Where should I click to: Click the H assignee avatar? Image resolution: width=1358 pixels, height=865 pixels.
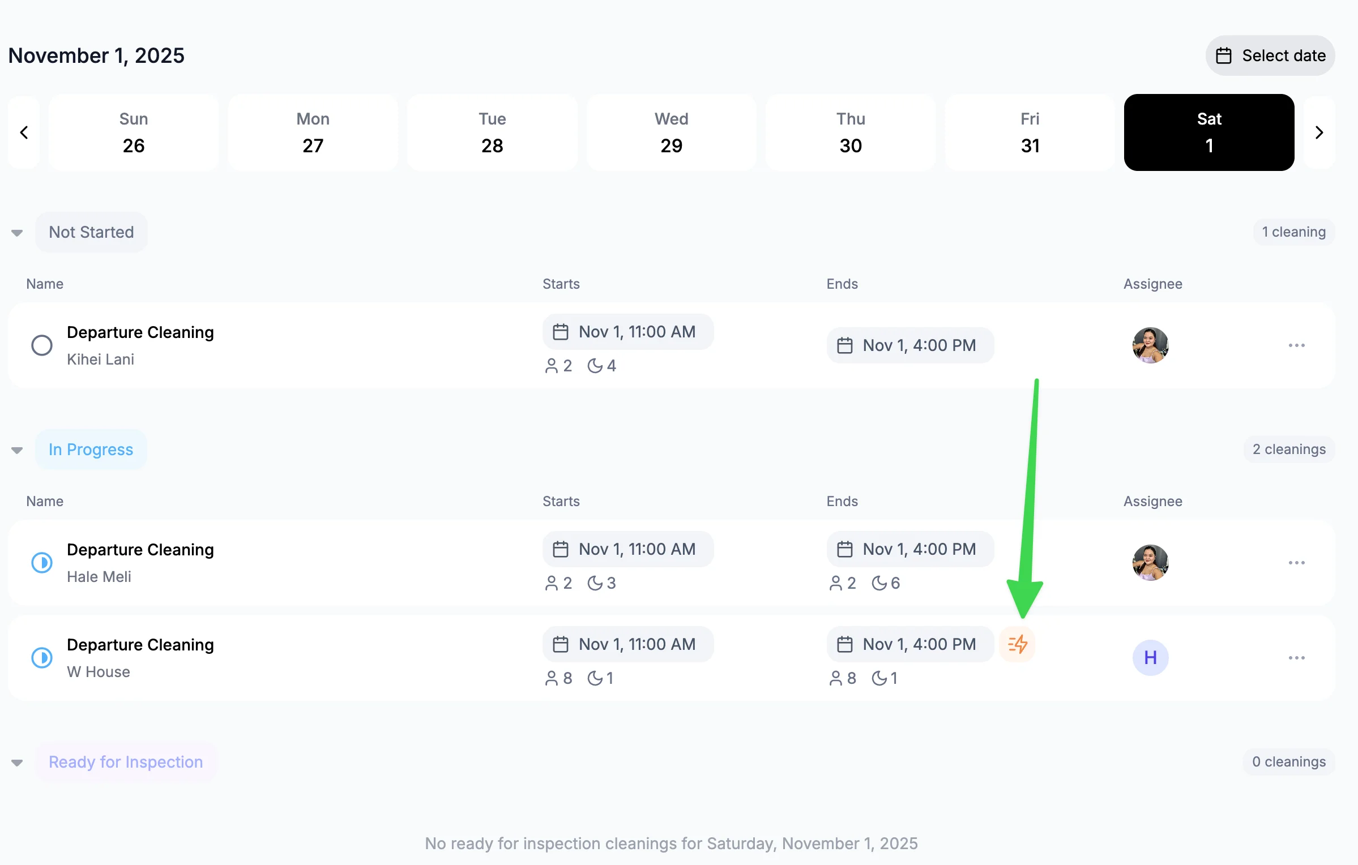1150,658
